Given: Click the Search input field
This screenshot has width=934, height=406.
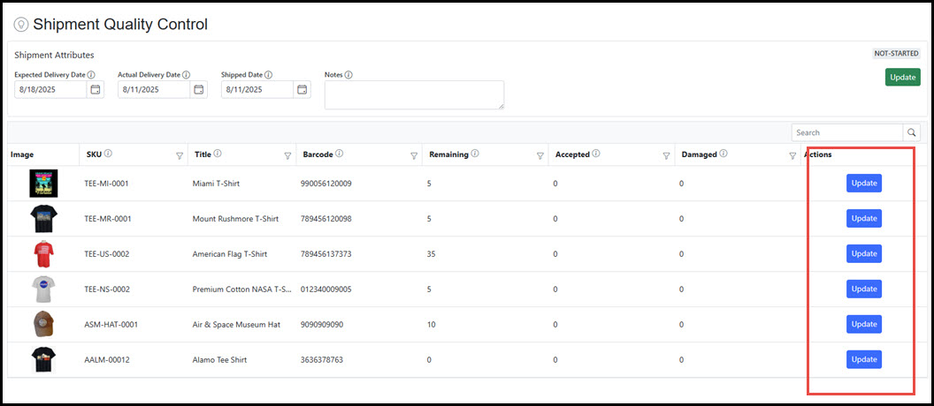Looking at the screenshot, I should point(846,132).
